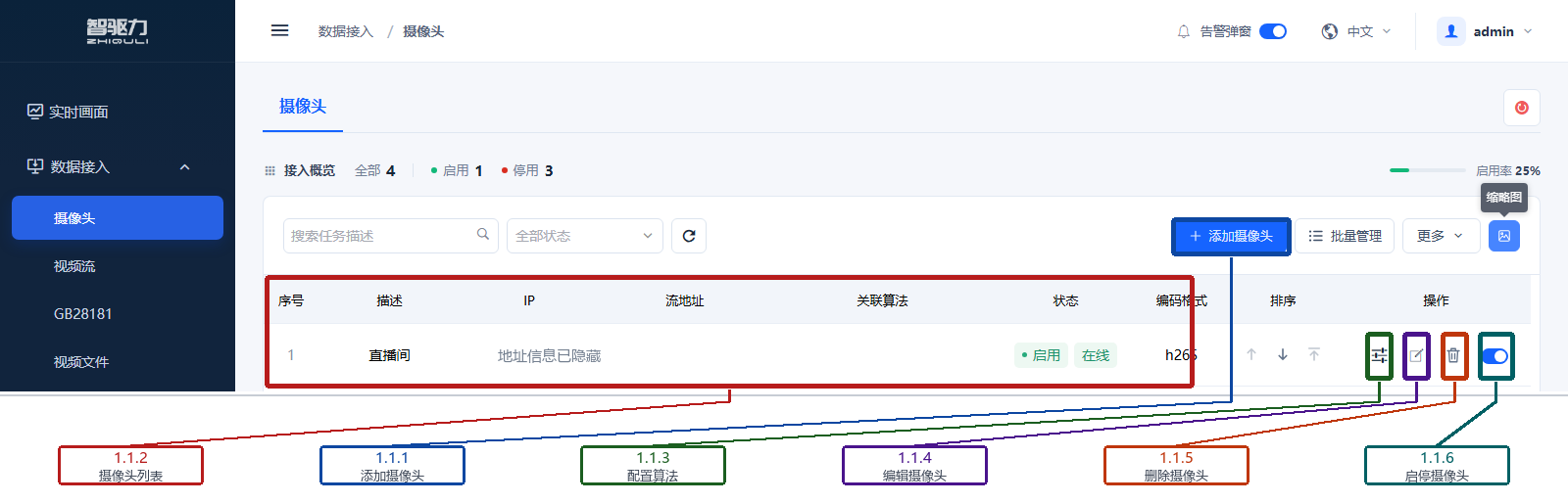
Task: Move 直播间 row to top
Action: [x=1314, y=354]
